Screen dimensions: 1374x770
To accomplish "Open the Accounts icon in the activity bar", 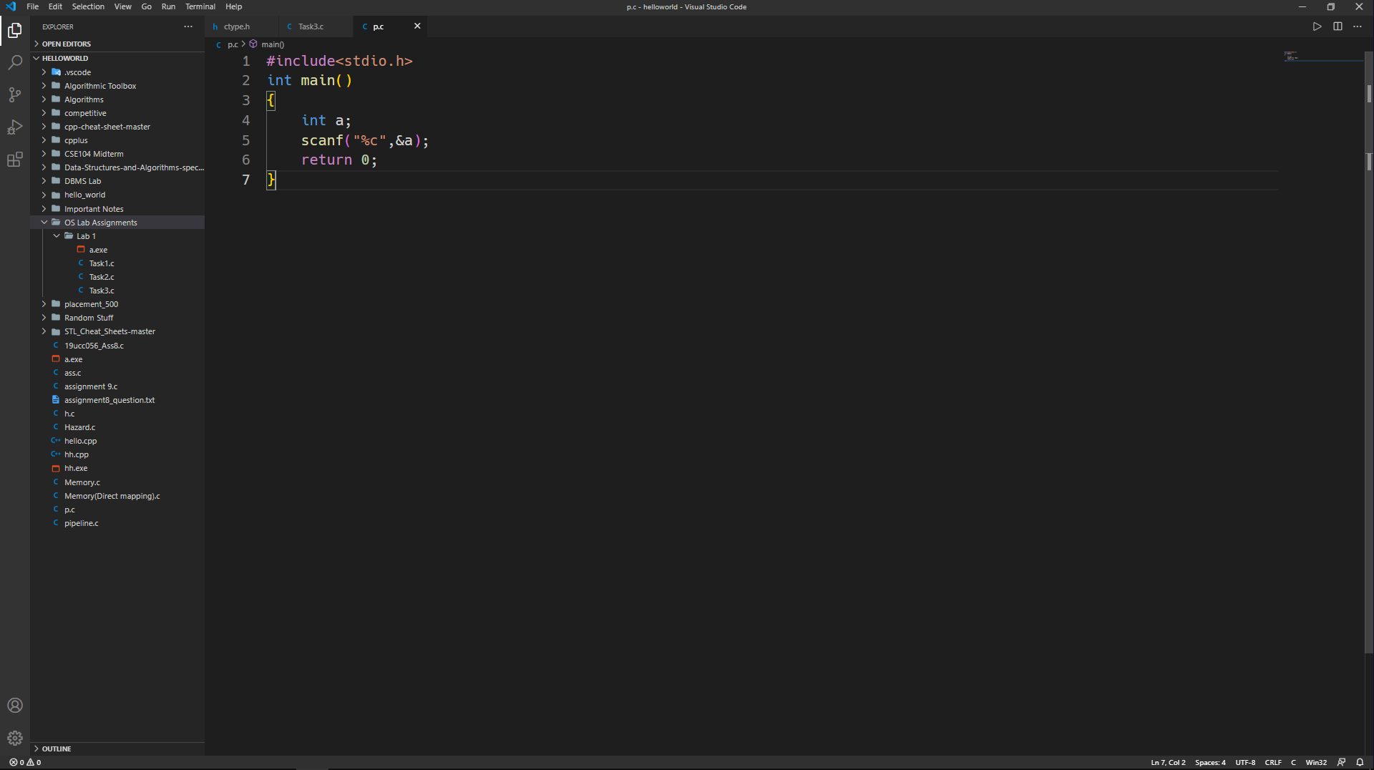I will click(x=15, y=706).
